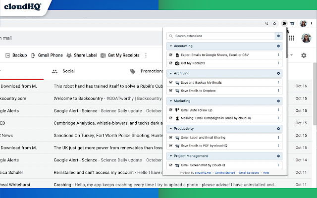This screenshot has width=317, height=198.
Task: Collapse the Archiving group
Action: click(171, 73)
